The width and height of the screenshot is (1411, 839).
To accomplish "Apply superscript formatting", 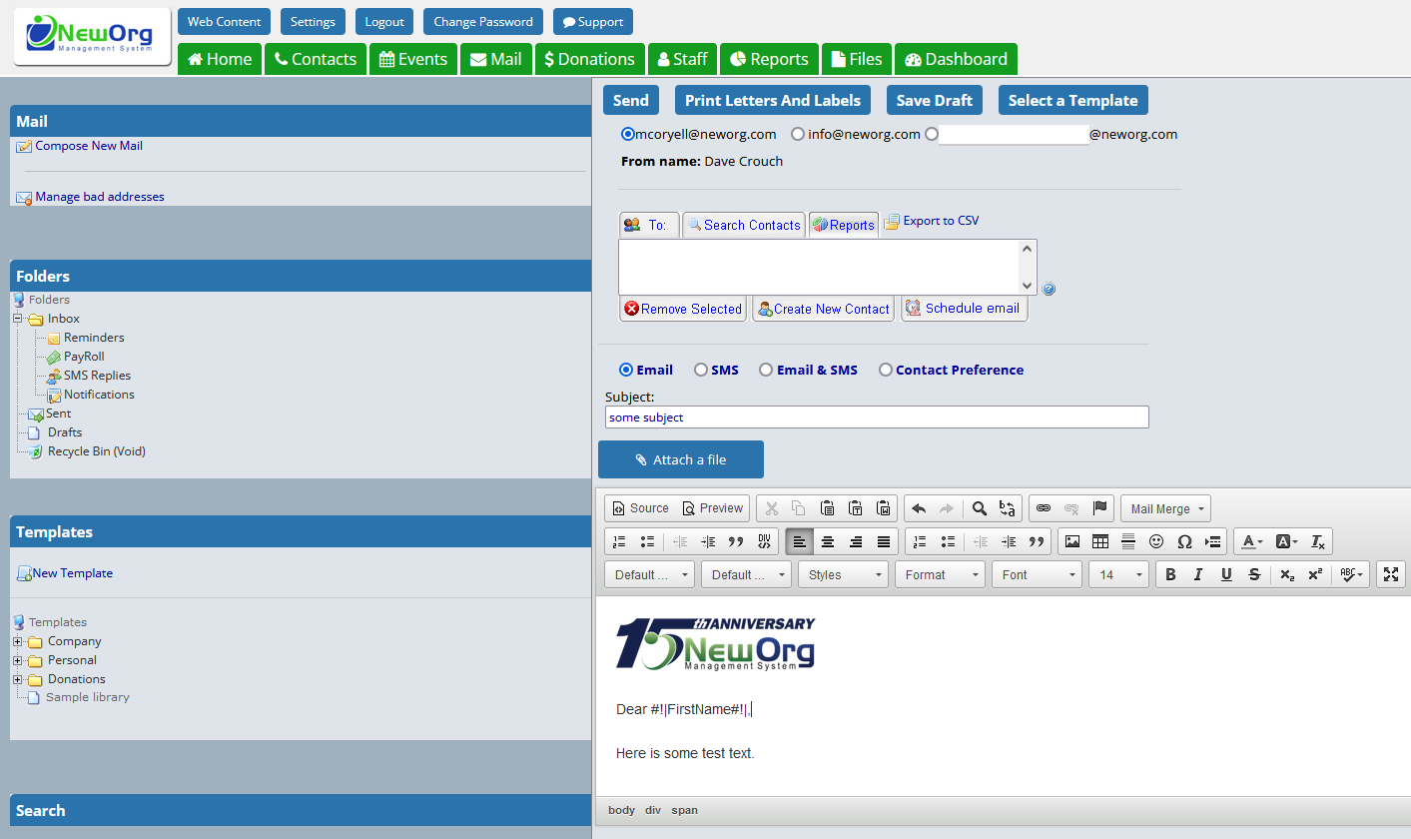I will pos(1316,574).
